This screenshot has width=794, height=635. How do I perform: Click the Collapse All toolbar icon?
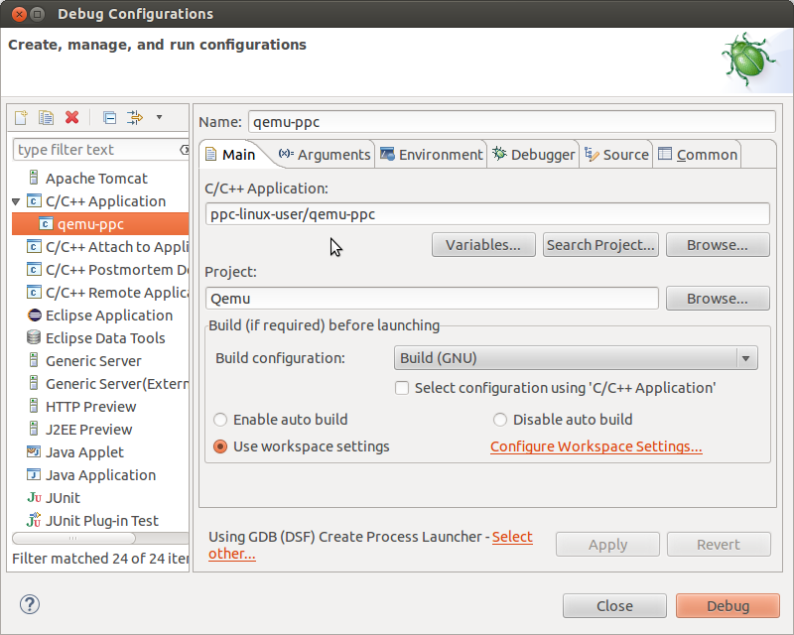coord(109,117)
